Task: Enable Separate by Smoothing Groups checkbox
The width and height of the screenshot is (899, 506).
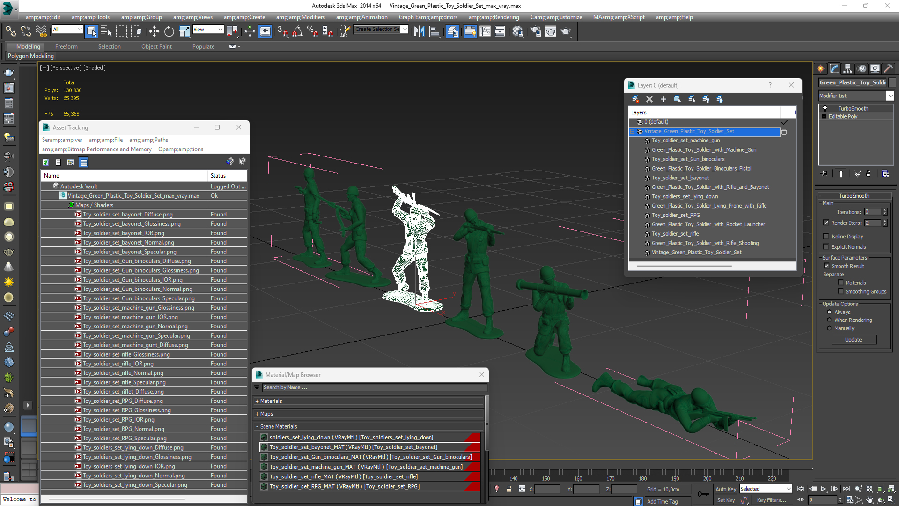Action: click(840, 291)
